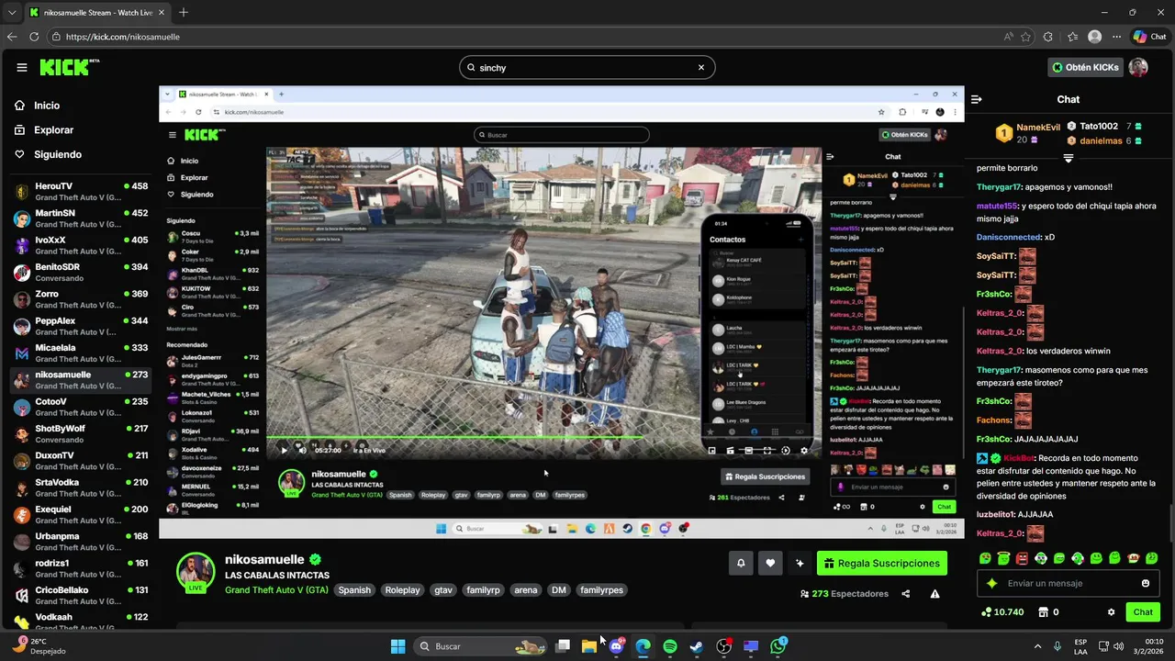Viewport: 1175px width, 661px height.
Task: Refresh the page in the browser
Action: pos(34,37)
